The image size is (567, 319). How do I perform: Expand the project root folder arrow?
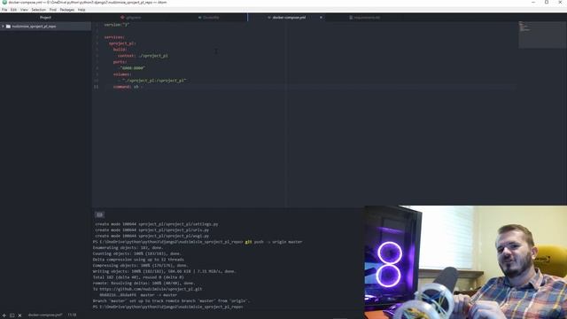[x=3, y=27]
